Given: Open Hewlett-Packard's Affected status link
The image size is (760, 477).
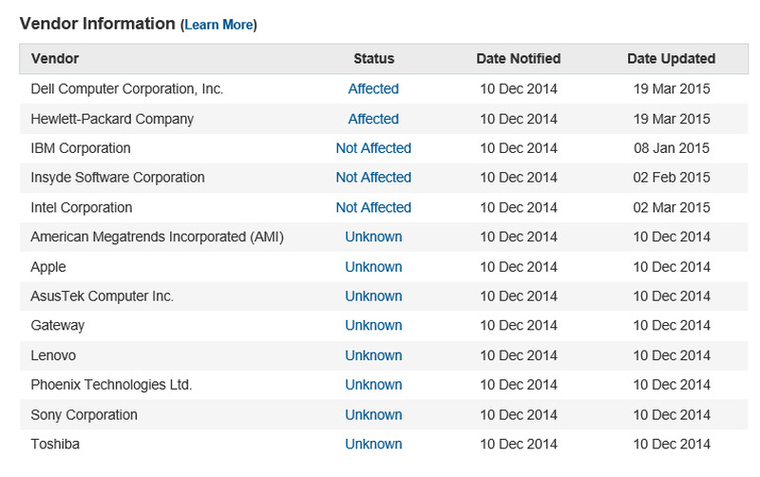Looking at the screenshot, I should point(373,119).
